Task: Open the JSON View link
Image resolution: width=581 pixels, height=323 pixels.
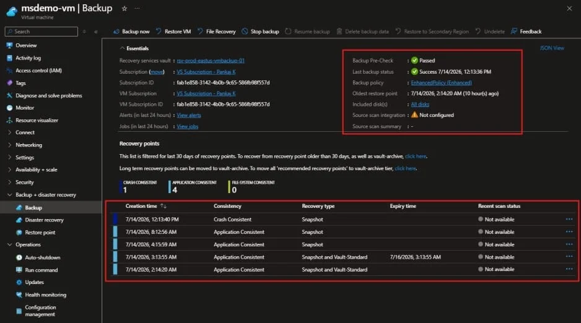Action: pos(552,48)
